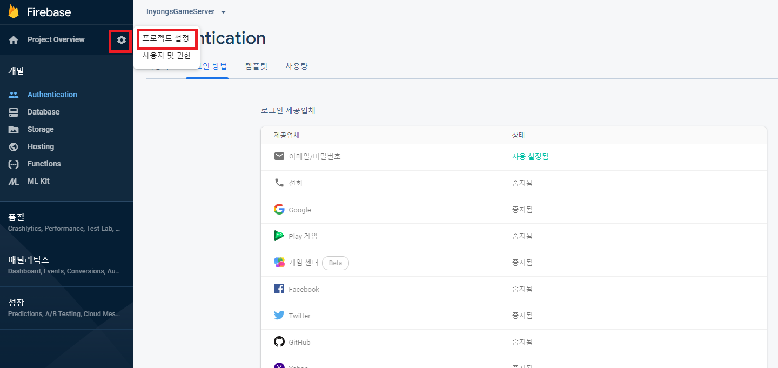Open Project Overview link
The image size is (778, 368).
56,39
